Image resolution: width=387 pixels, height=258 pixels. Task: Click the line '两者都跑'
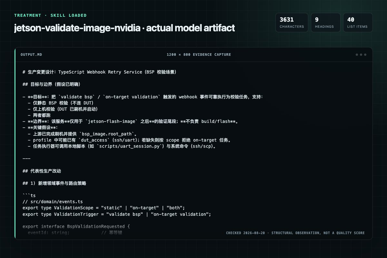(39, 115)
